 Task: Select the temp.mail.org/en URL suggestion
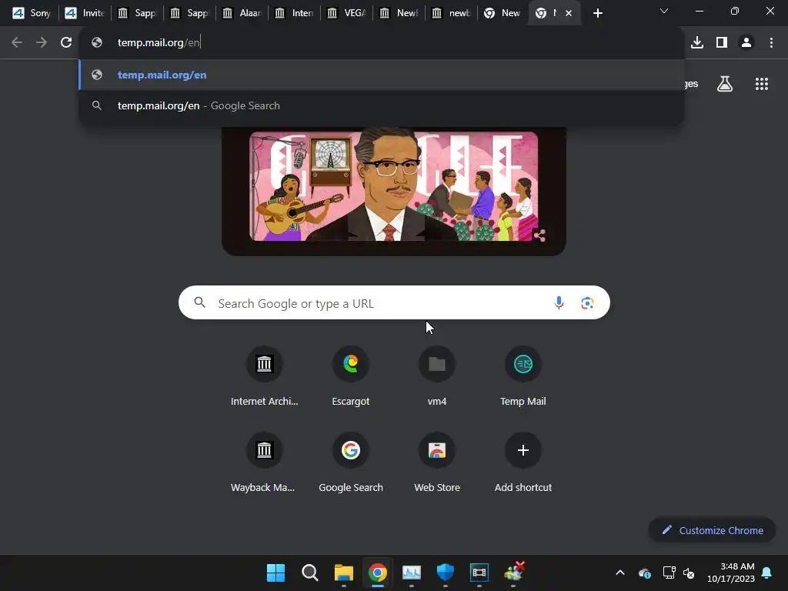382,75
